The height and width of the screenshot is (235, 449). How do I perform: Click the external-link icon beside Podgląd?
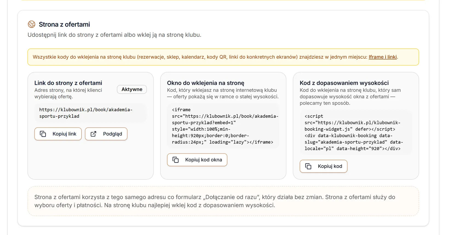tap(93, 134)
